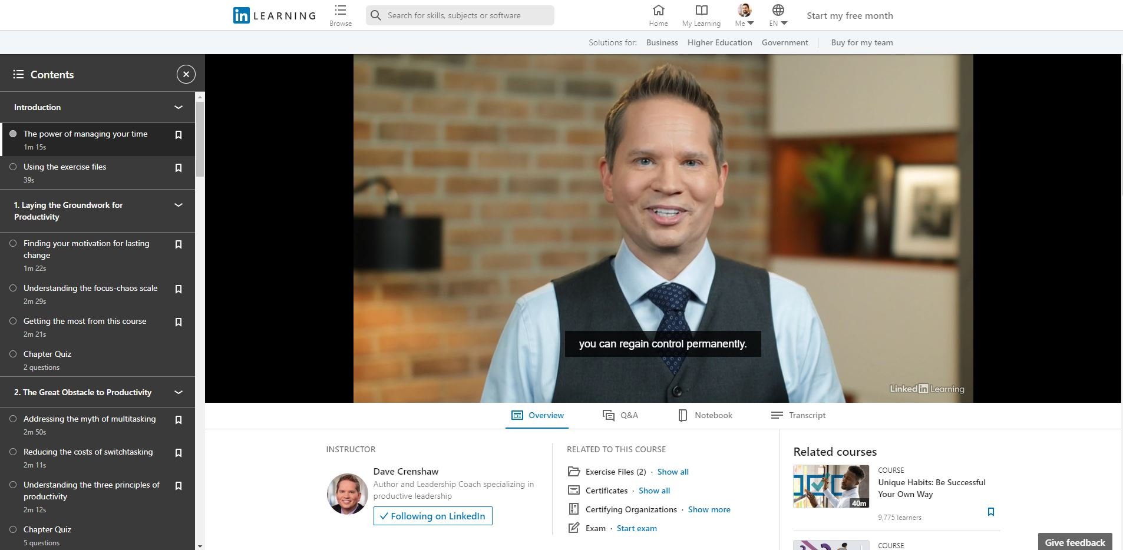Click the search magnifier icon

[x=376, y=15]
